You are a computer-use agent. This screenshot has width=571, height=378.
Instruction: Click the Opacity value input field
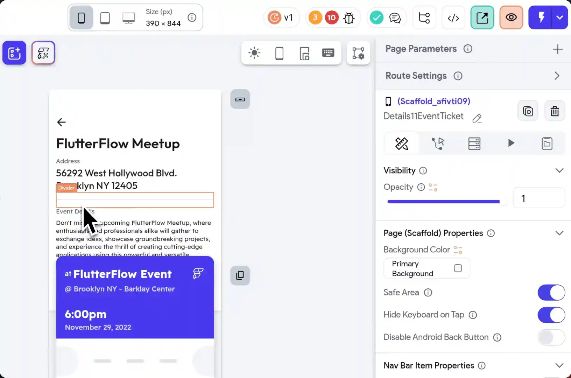[538, 198]
